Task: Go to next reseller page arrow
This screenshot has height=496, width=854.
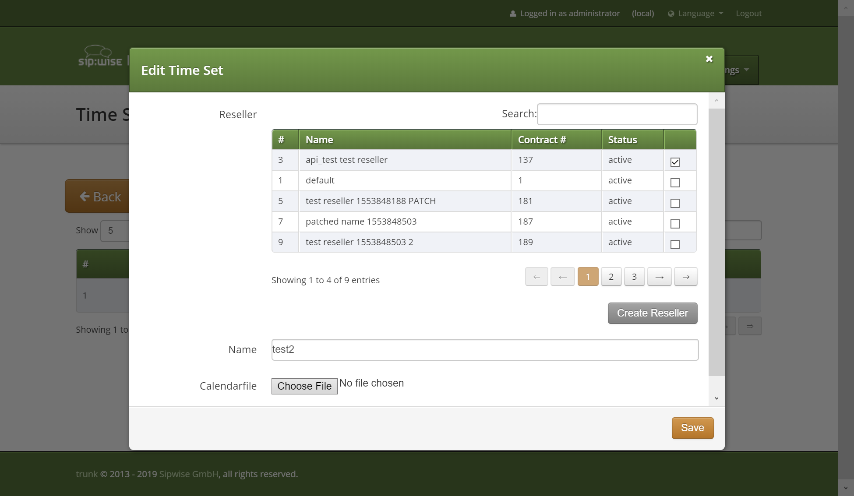Action: tap(659, 277)
